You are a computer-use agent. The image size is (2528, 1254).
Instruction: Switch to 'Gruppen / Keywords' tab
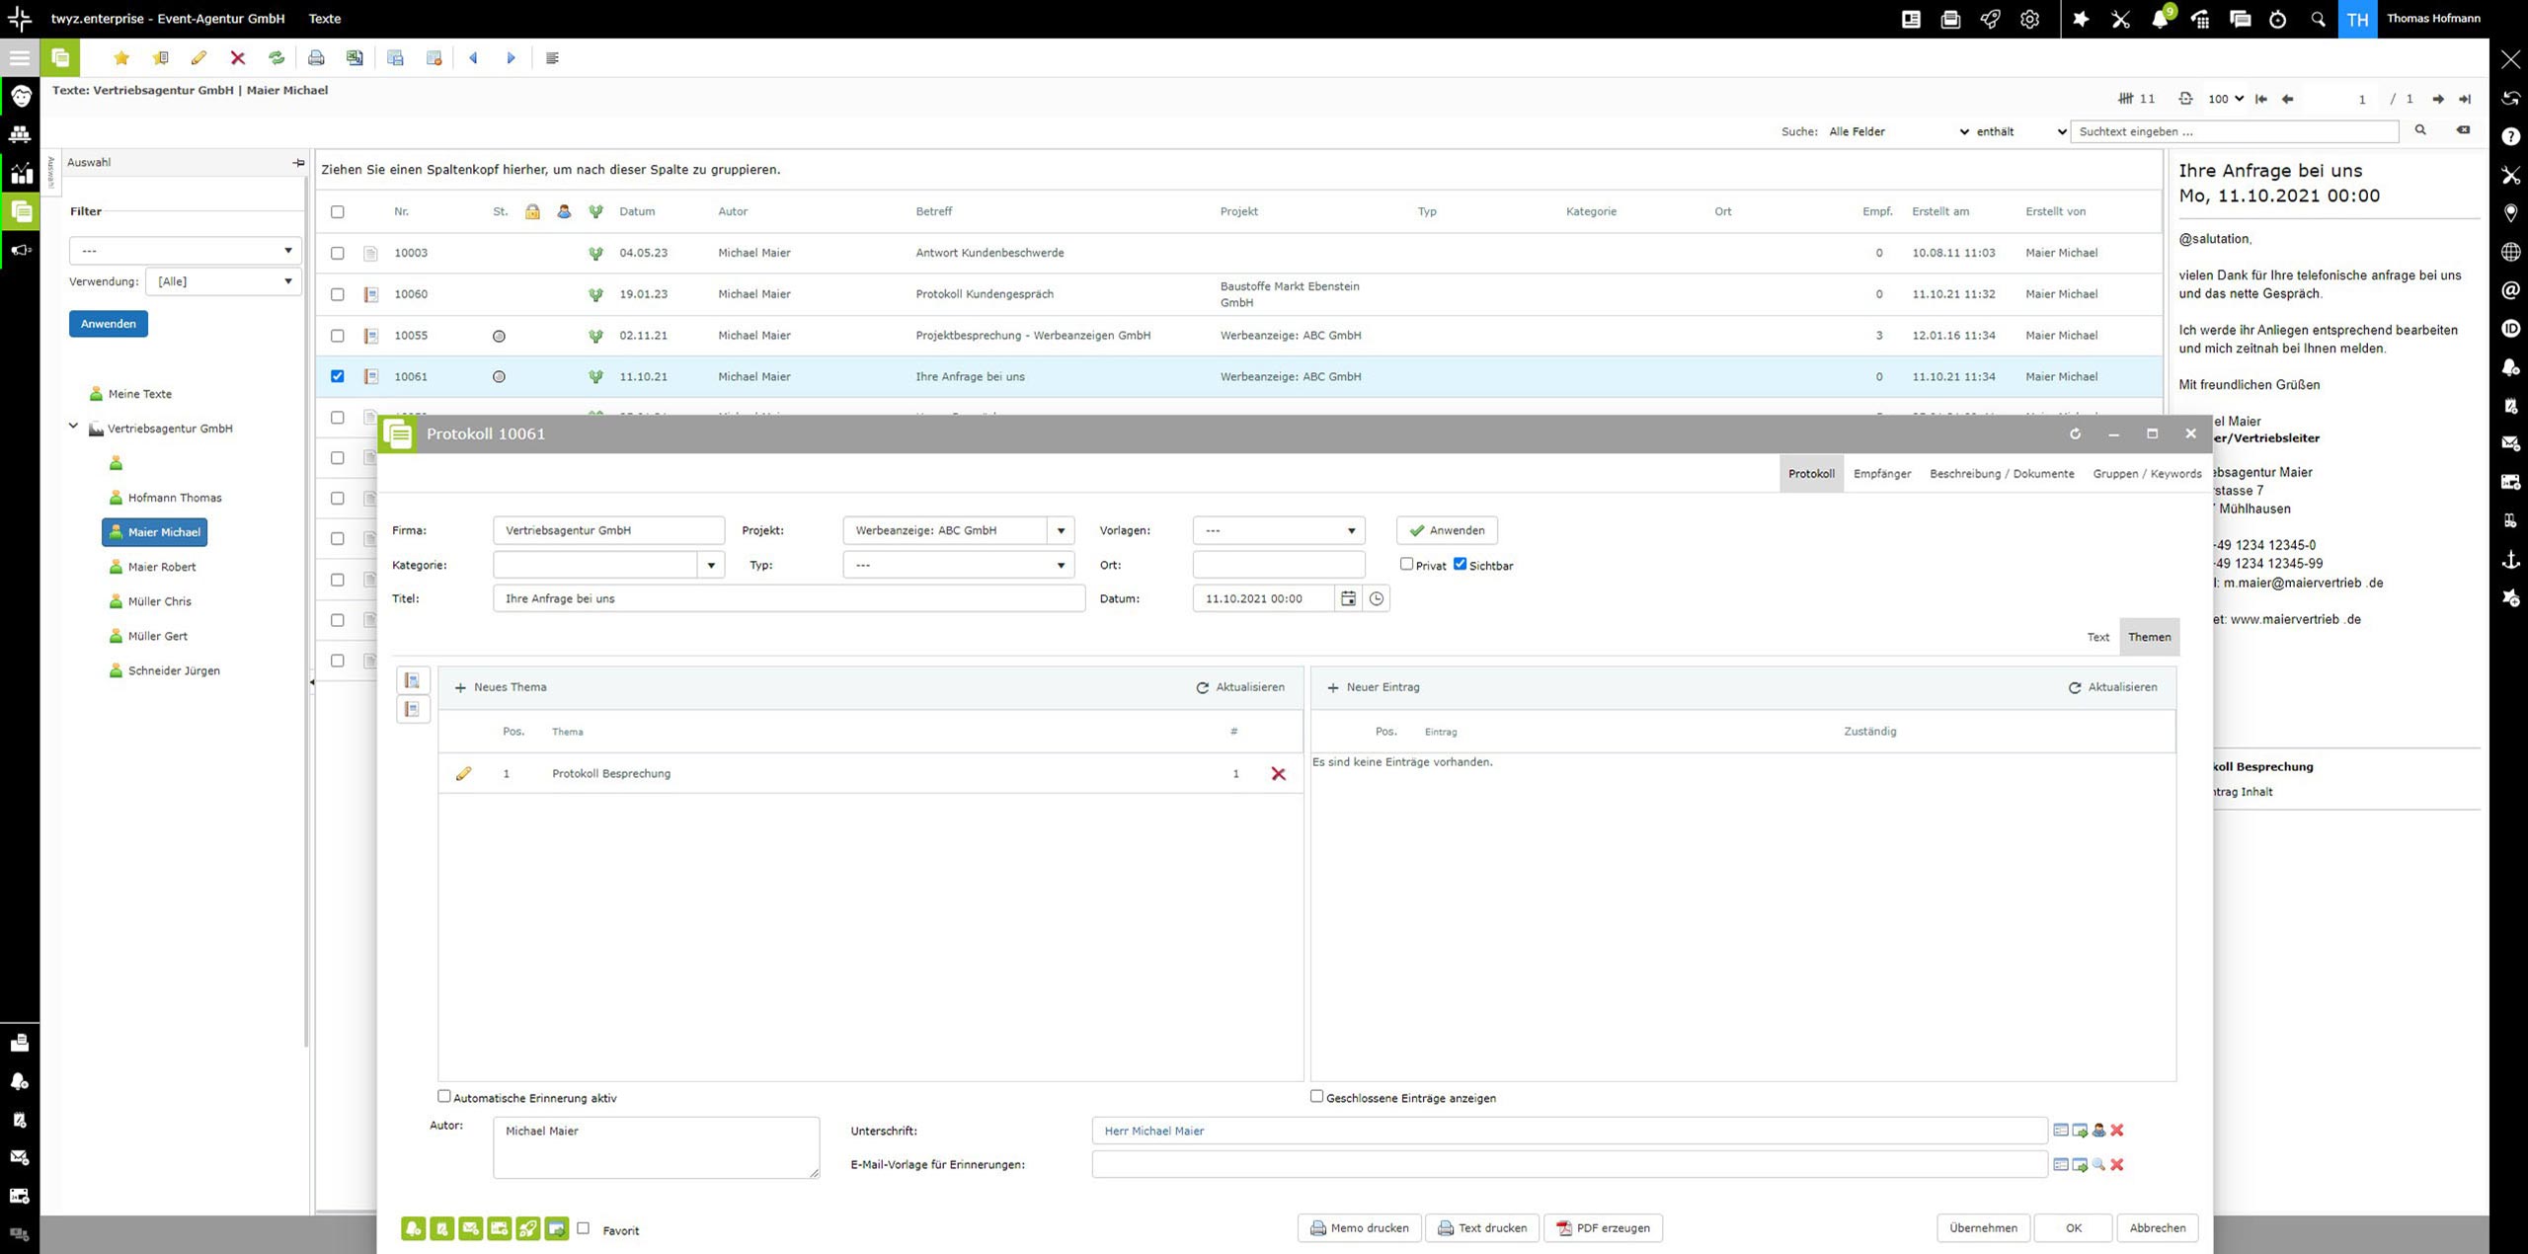[x=2147, y=474]
